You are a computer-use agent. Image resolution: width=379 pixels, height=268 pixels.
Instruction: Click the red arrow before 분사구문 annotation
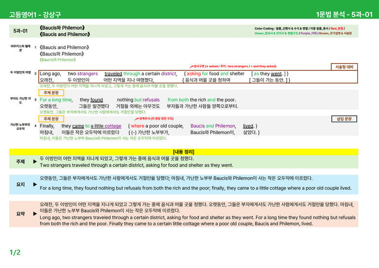pos(191,67)
